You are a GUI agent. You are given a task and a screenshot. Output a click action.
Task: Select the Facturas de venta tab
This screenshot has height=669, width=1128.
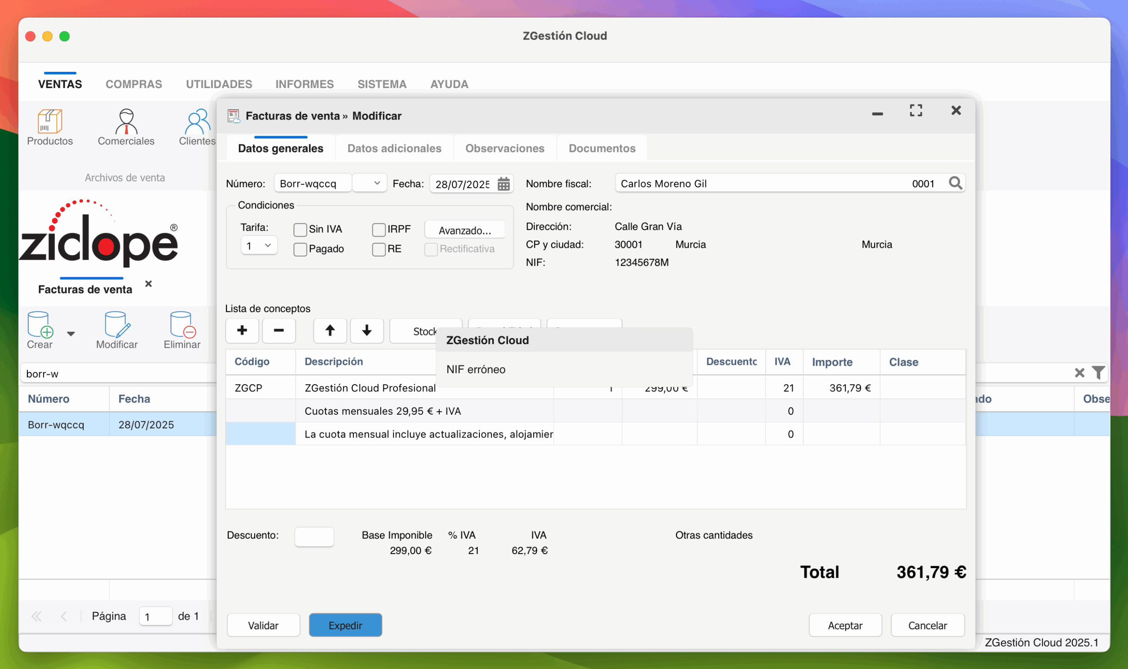(x=85, y=290)
